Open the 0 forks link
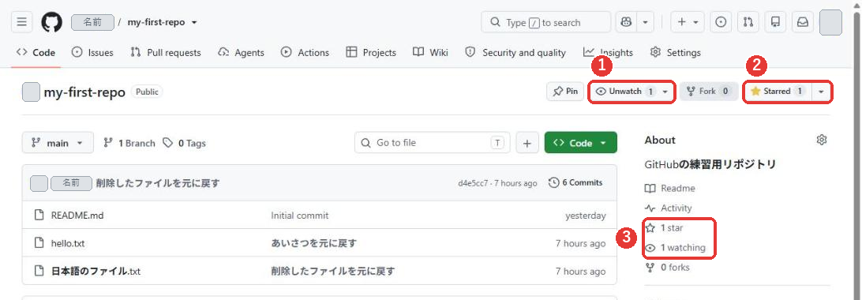Image resolution: width=862 pixels, height=300 pixels. pos(667,267)
